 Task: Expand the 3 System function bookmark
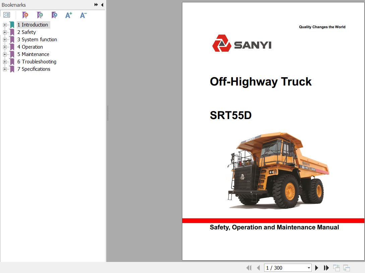pyautogui.click(x=5, y=40)
